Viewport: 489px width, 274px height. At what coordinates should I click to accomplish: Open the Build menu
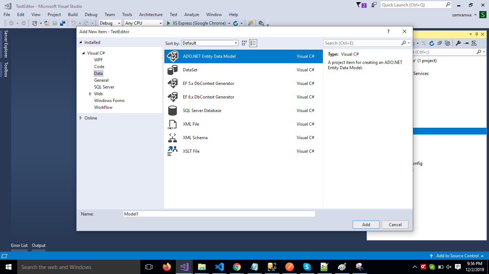point(73,15)
